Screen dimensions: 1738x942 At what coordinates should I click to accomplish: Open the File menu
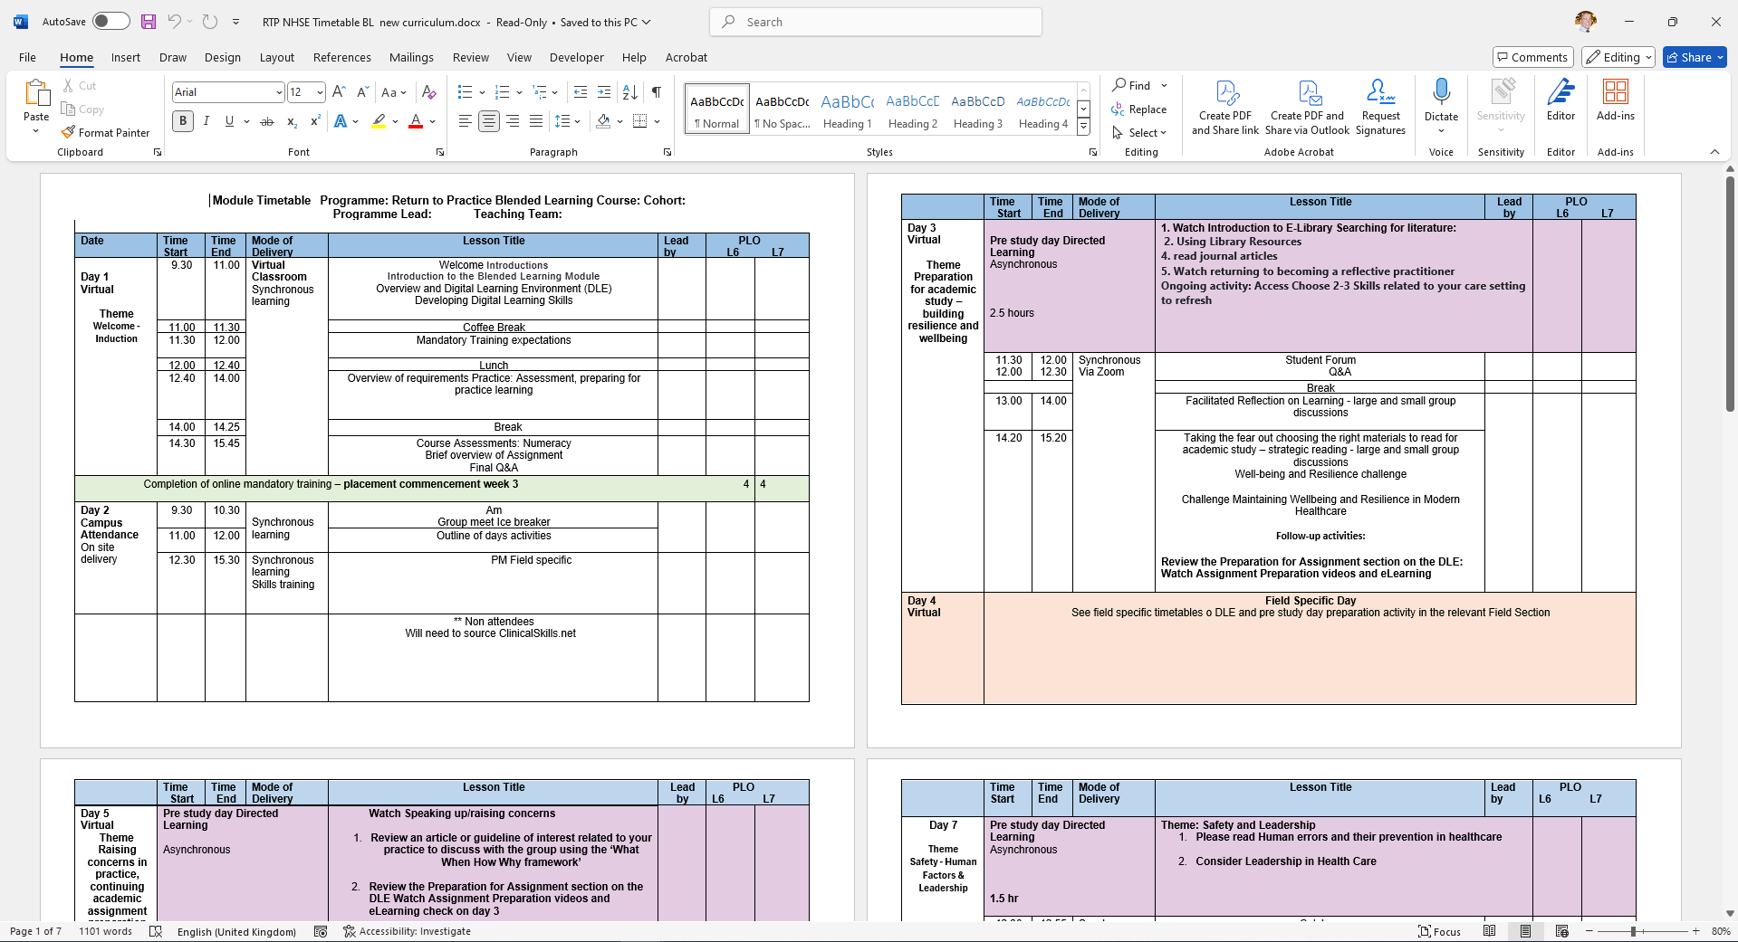click(28, 57)
